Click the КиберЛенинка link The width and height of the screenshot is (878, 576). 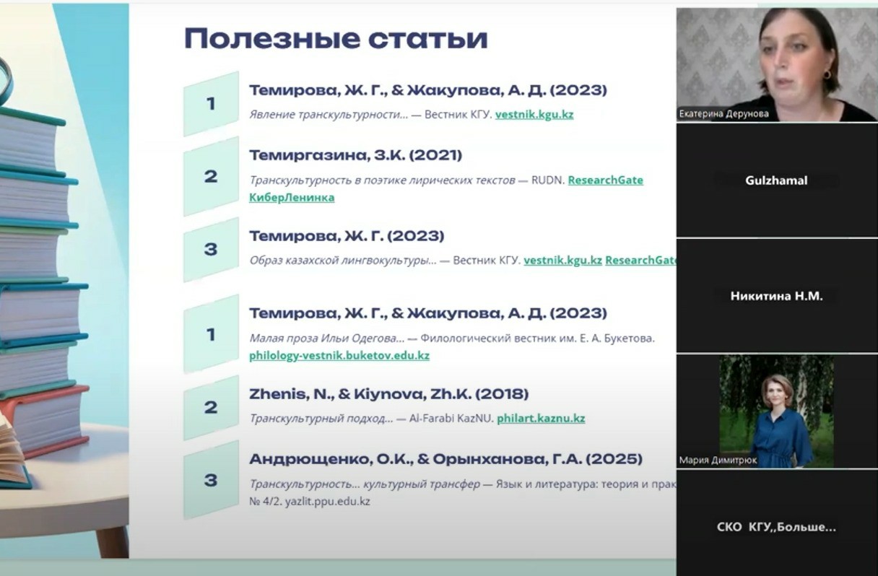pos(291,197)
